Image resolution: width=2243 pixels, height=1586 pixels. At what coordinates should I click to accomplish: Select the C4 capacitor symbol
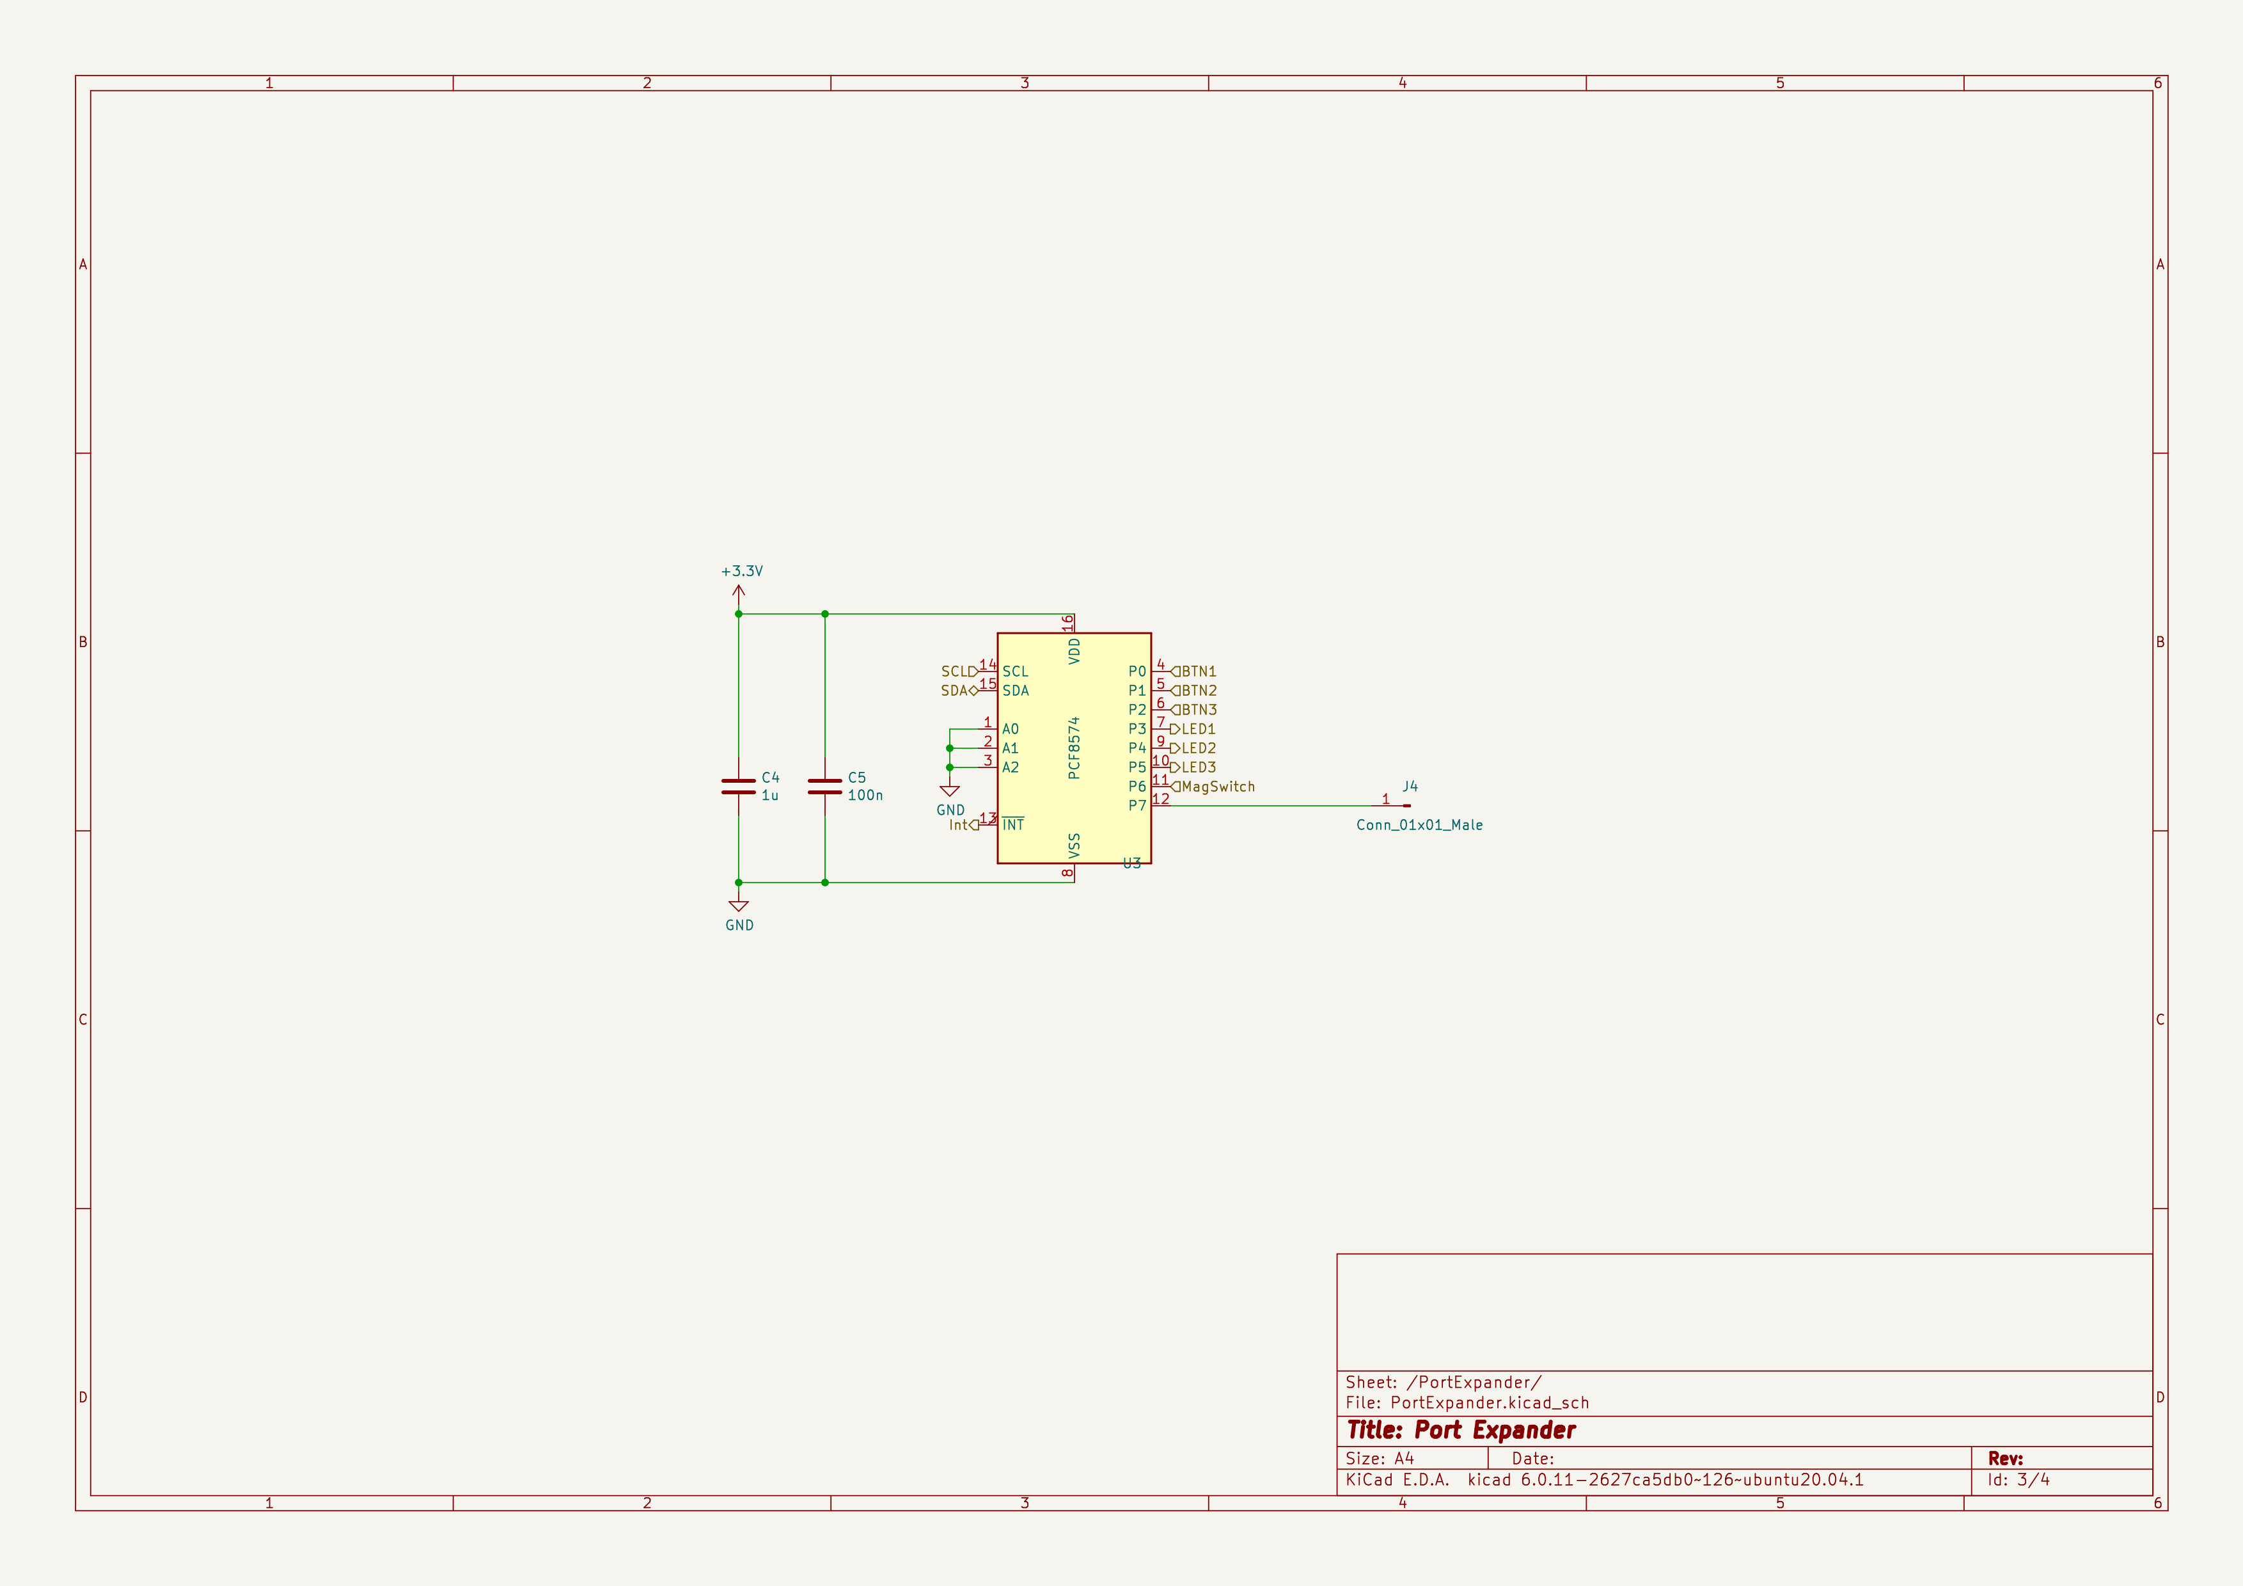point(739,786)
